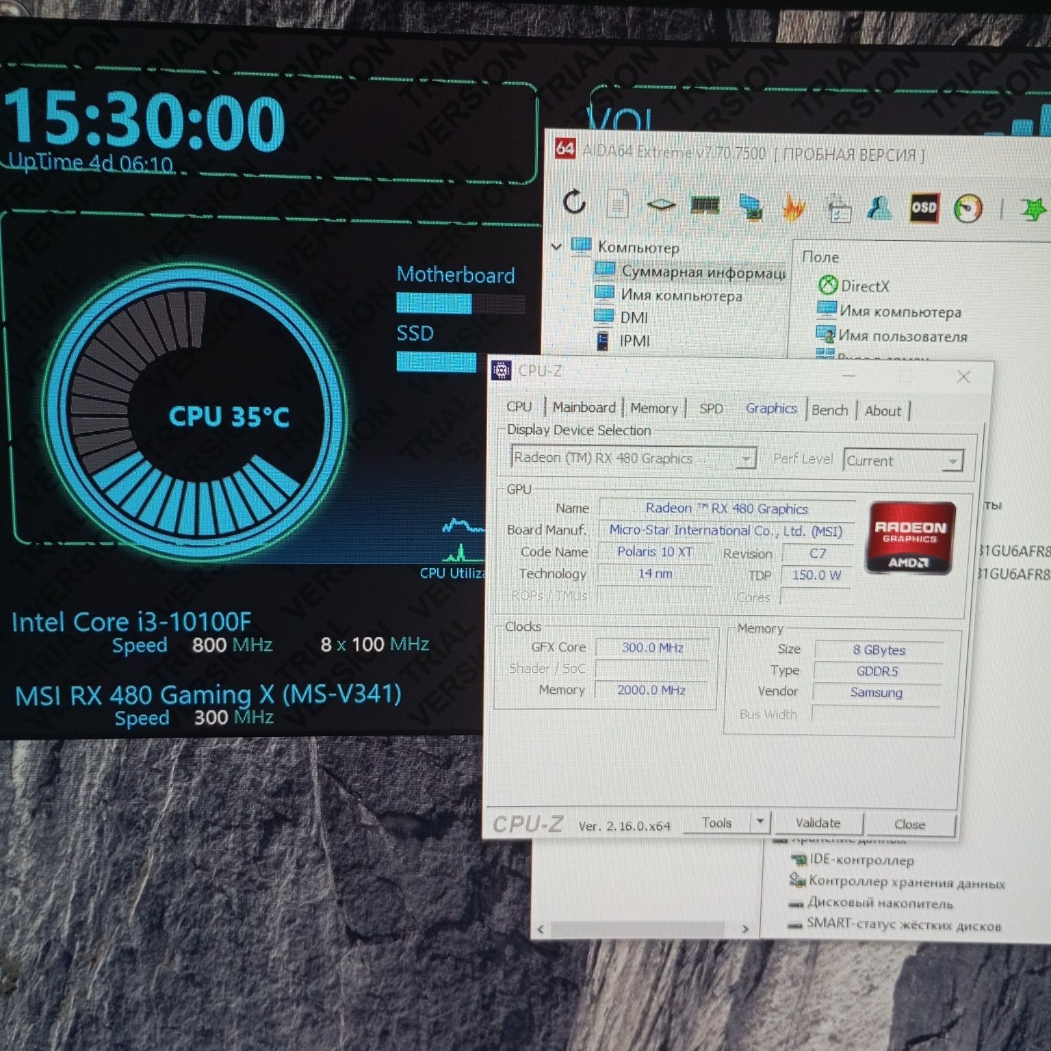
Task: Click the Radeon Graphics AMD logo
Action: click(x=911, y=539)
